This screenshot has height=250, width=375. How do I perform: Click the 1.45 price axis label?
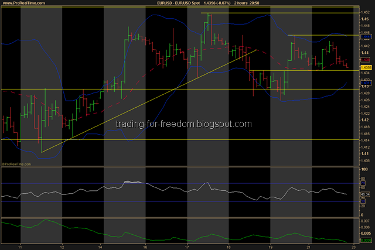[x=364, y=19]
